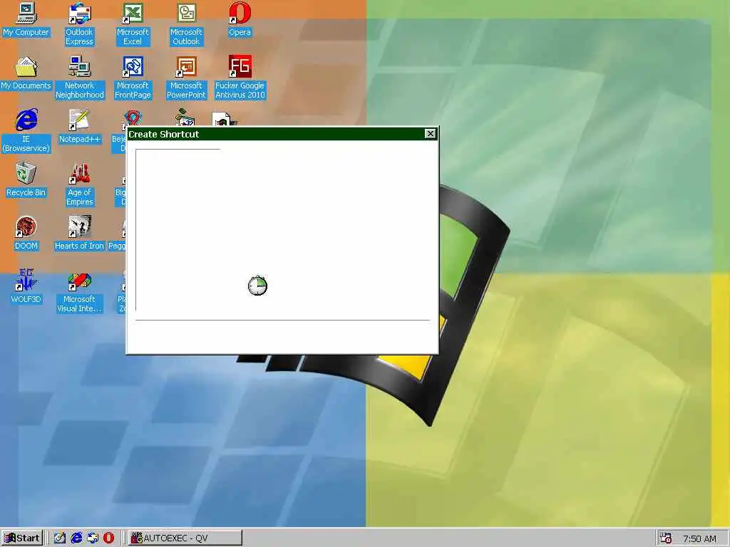Select the IE (Browservice) desktop icon
Image resolution: width=730 pixels, height=547 pixels.
[x=26, y=131]
